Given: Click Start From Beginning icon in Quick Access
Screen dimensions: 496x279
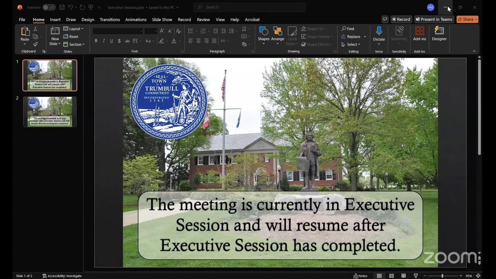Looking at the screenshot, I should click(91, 7).
